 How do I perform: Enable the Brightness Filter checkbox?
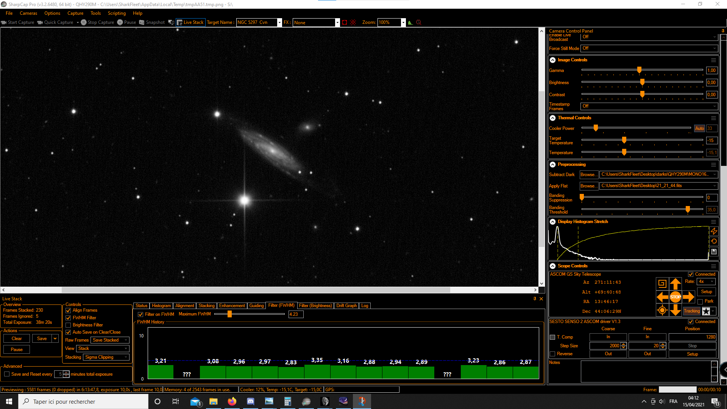pos(68,325)
